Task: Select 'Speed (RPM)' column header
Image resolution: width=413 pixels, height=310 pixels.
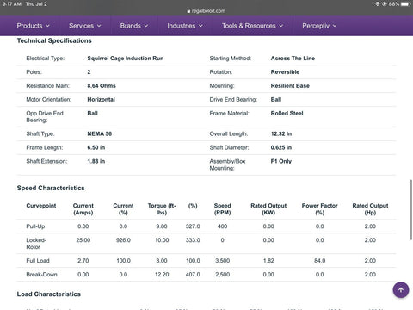Action: pyautogui.click(x=222, y=209)
